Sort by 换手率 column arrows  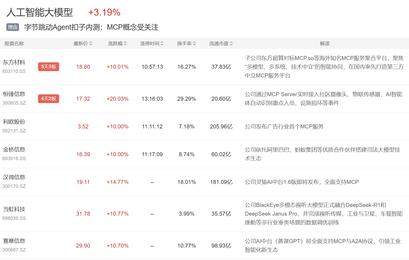(x=194, y=44)
